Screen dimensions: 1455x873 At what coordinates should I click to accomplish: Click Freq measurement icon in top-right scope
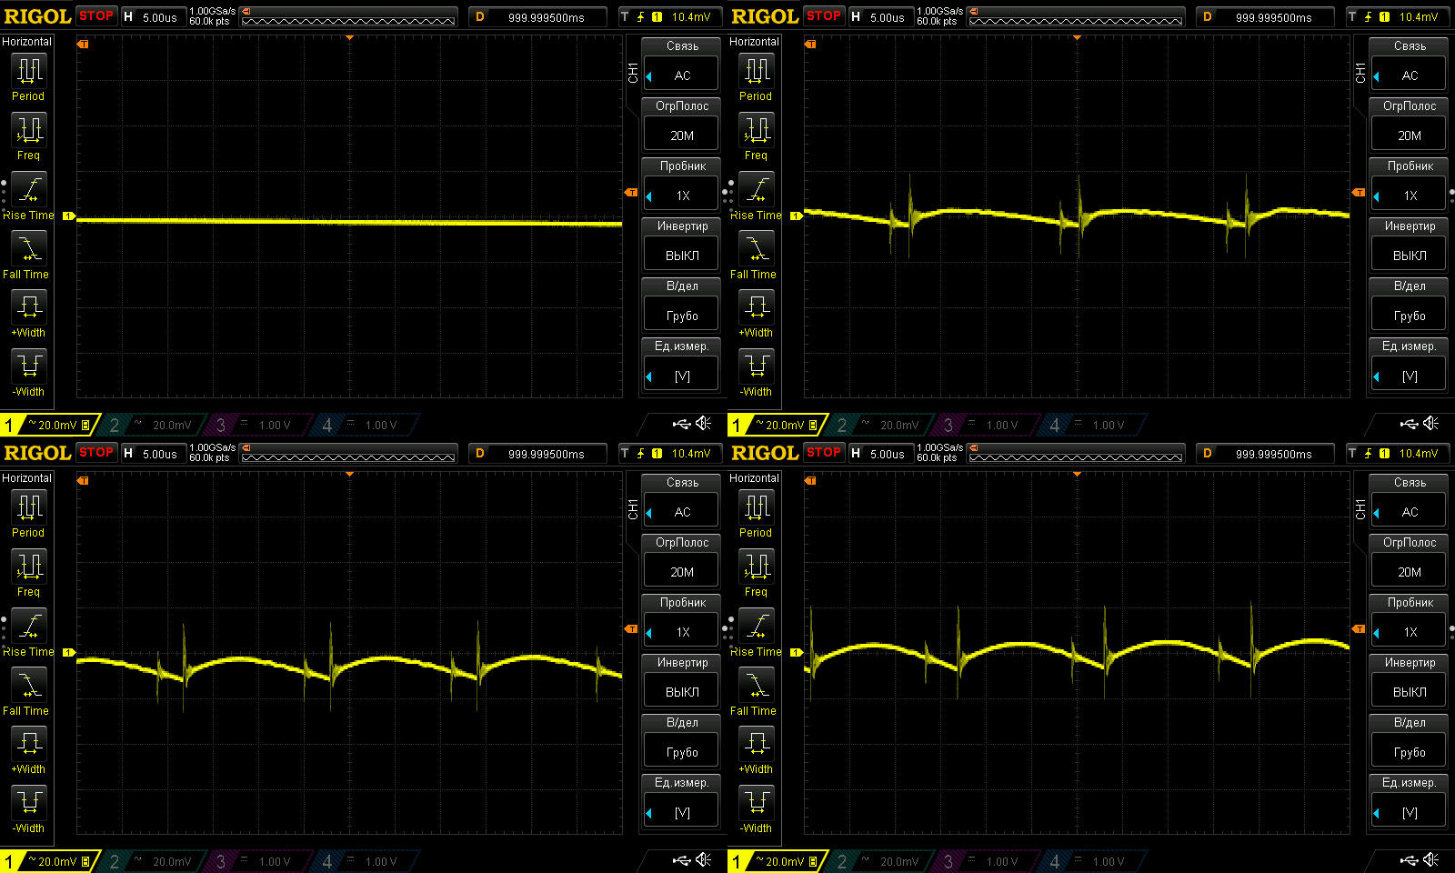pyautogui.click(x=757, y=130)
